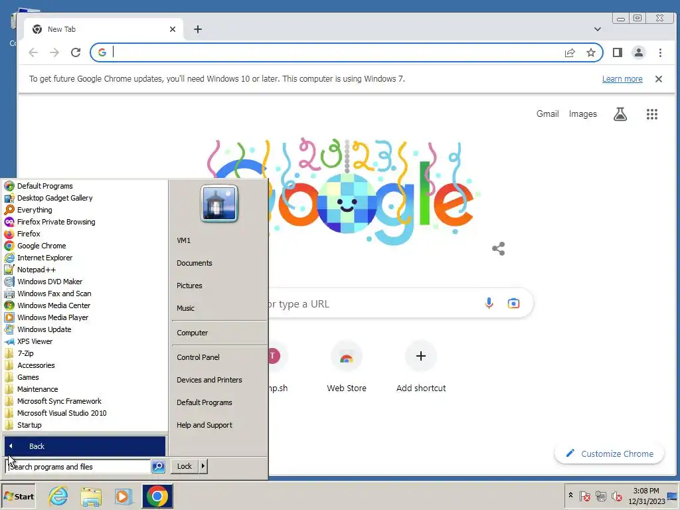Click the Lock button
680x510 pixels.
tap(185, 466)
